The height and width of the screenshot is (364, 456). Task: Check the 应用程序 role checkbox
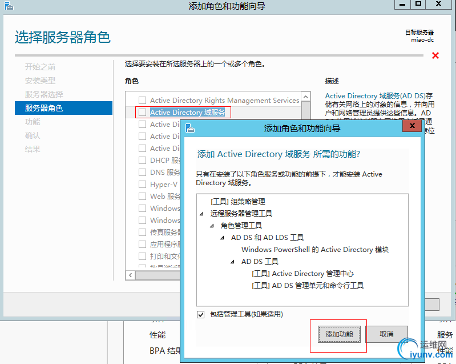[142, 245]
